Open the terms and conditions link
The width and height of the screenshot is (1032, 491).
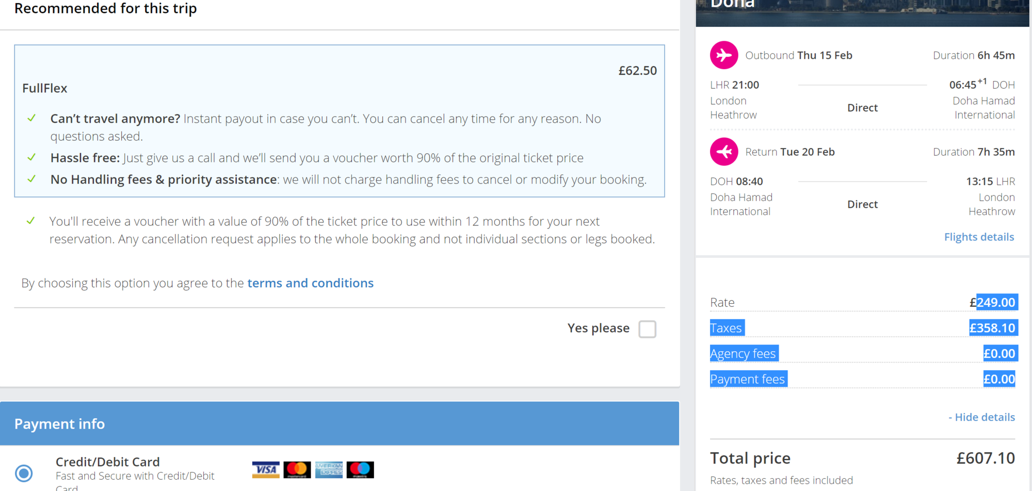pos(310,283)
